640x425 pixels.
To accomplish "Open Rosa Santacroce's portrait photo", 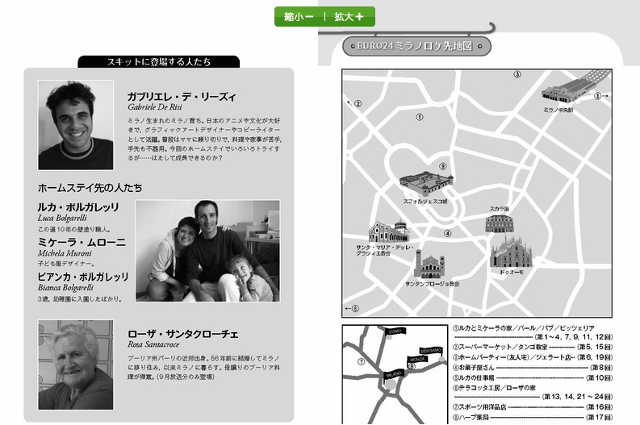I will pyautogui.click(x=76, y=365).
